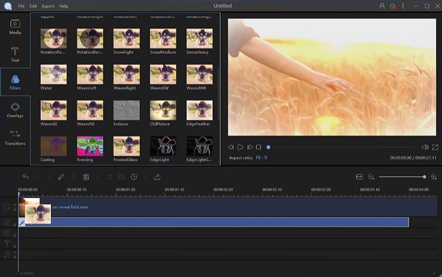Click the app logo icon

[8, 6]
